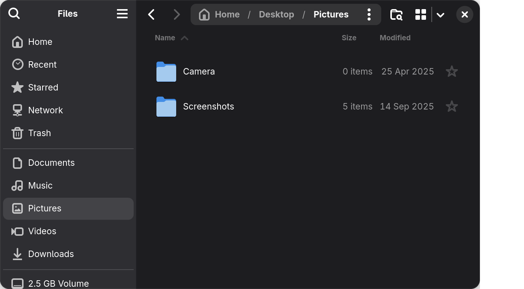This screenshot has width=524, height=289.
Task: Open Trash from the sidebar
Action: tap(39, 133)
